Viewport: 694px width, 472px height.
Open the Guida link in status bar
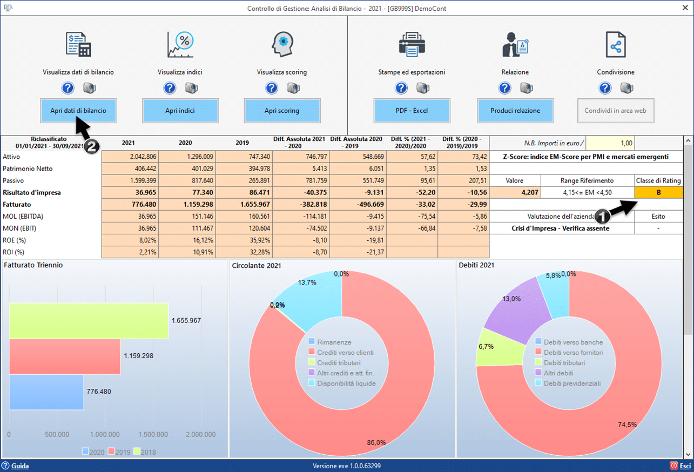point(20,466)
